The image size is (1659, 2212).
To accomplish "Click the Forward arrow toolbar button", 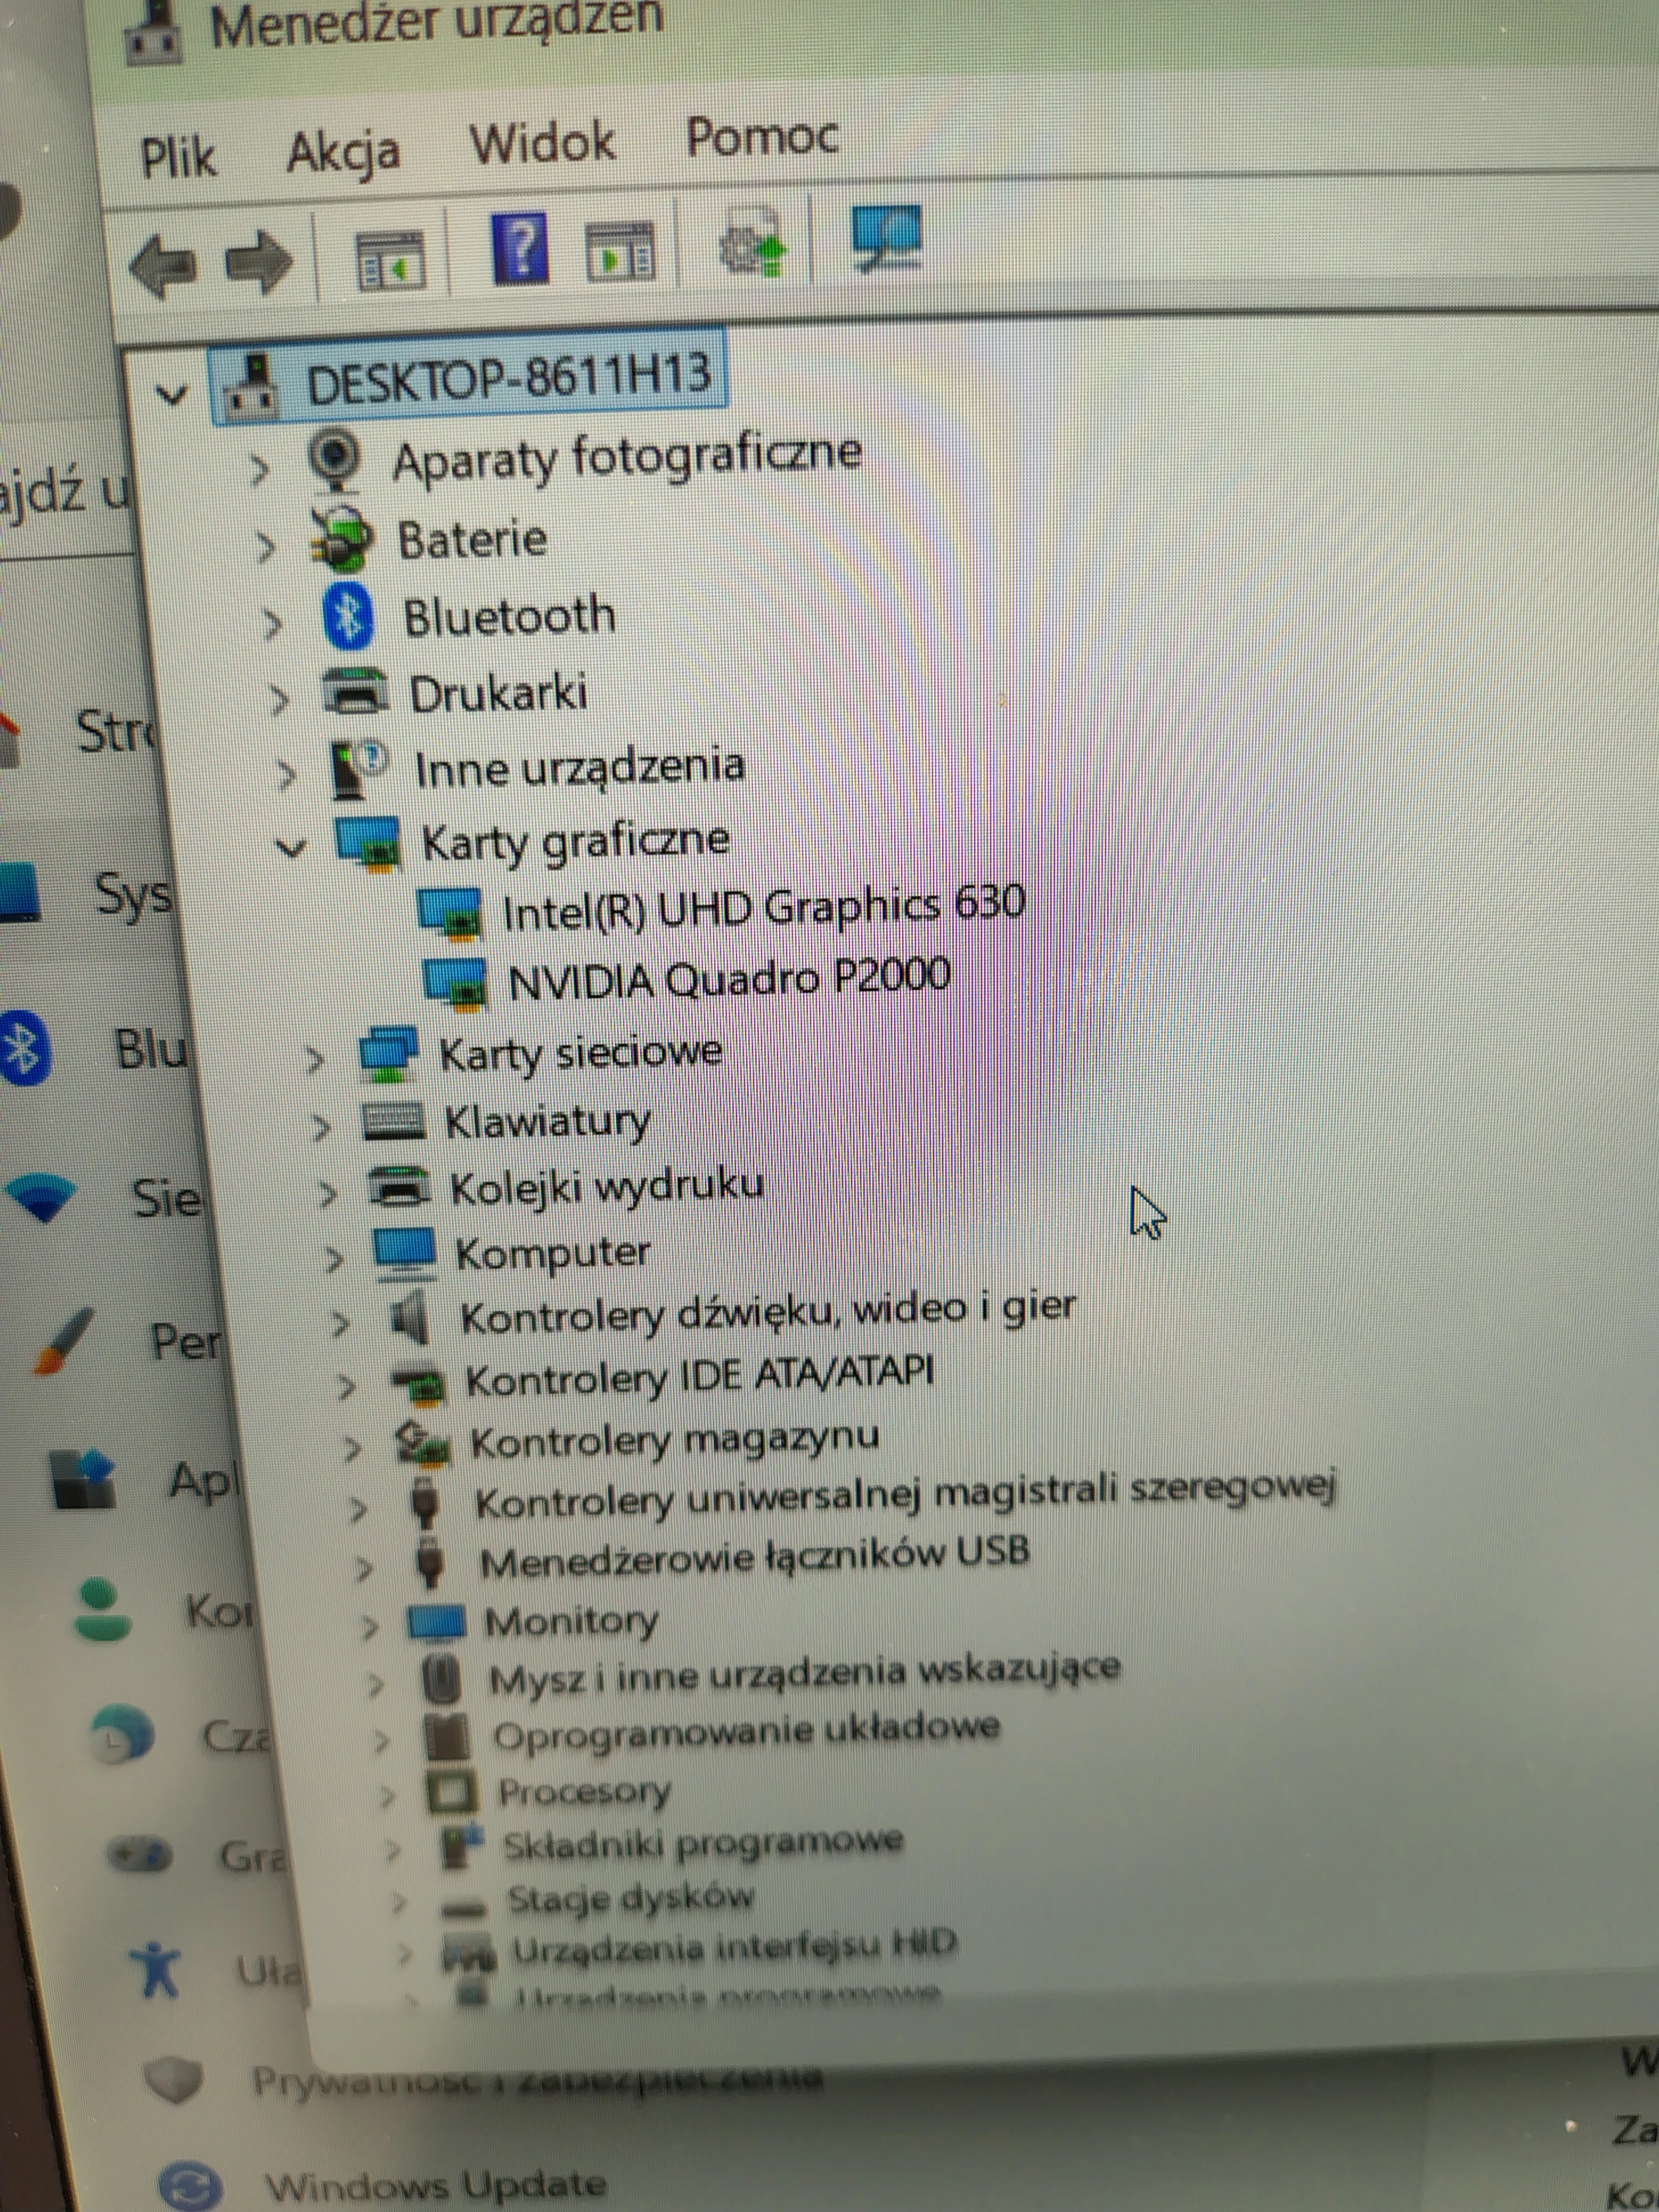I will (x=258, y=263).
